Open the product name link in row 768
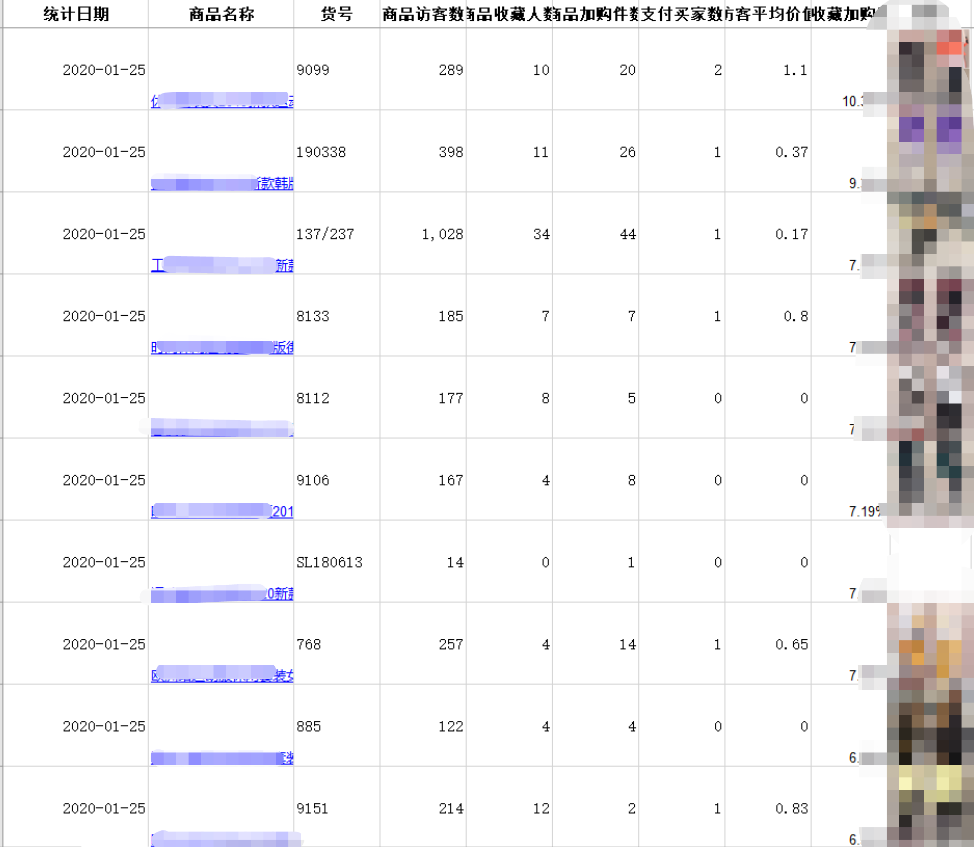Viewport: 974px width, 847px height. 222,675
